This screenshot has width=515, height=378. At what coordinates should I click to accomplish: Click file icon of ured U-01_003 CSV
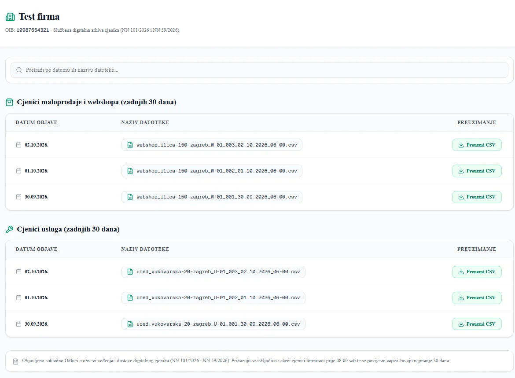click(x=130, y=272)
